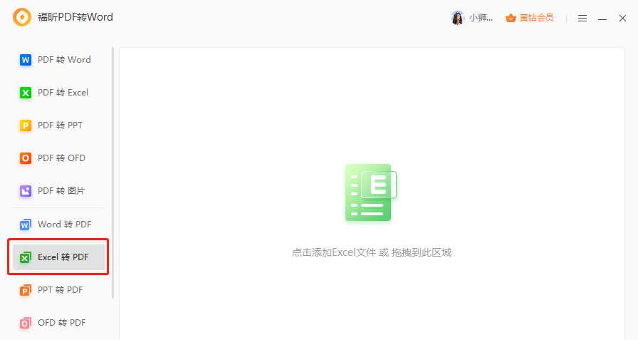Click the user avatar picture
Screen dimensions: 638x340
coord(457,18)
